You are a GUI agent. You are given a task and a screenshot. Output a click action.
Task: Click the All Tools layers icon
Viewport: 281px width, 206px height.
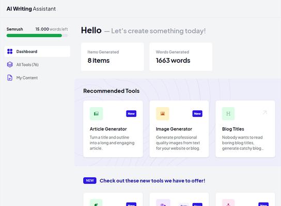[10, 64]
